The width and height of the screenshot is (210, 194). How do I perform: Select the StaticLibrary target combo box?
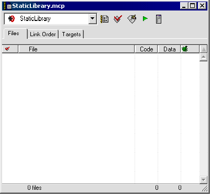coord(50,19)
